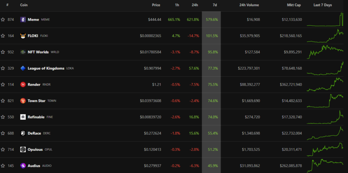Image resolution: width=348 pixels, height=173 pixels.
Task: Open the Render coin page
Action: (34, 84)
